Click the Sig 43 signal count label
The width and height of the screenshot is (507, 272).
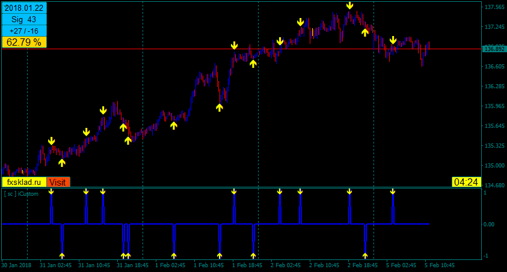pos(24,19)
